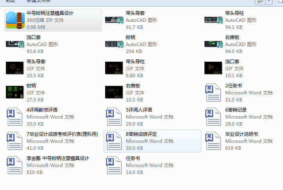
Task: Select the 钳柄 AutoCAD drawing icon
Action: pyautogui.click(x=114, y=44)
